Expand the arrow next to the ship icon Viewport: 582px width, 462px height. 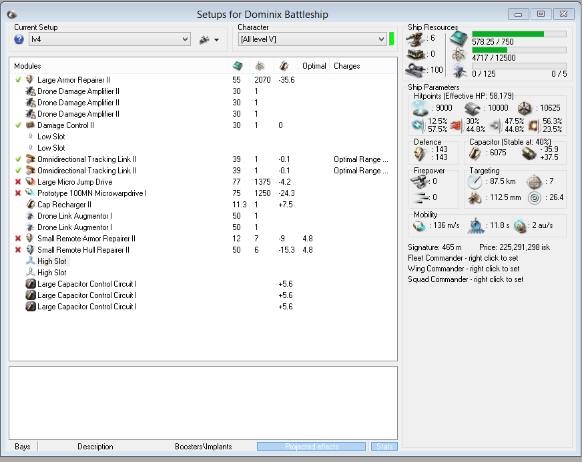click(x=217, y=40)
